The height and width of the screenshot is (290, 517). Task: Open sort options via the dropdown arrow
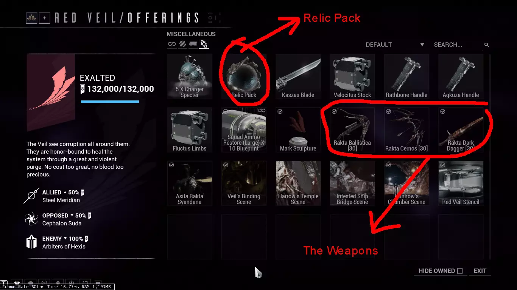[x=422, y=45]
